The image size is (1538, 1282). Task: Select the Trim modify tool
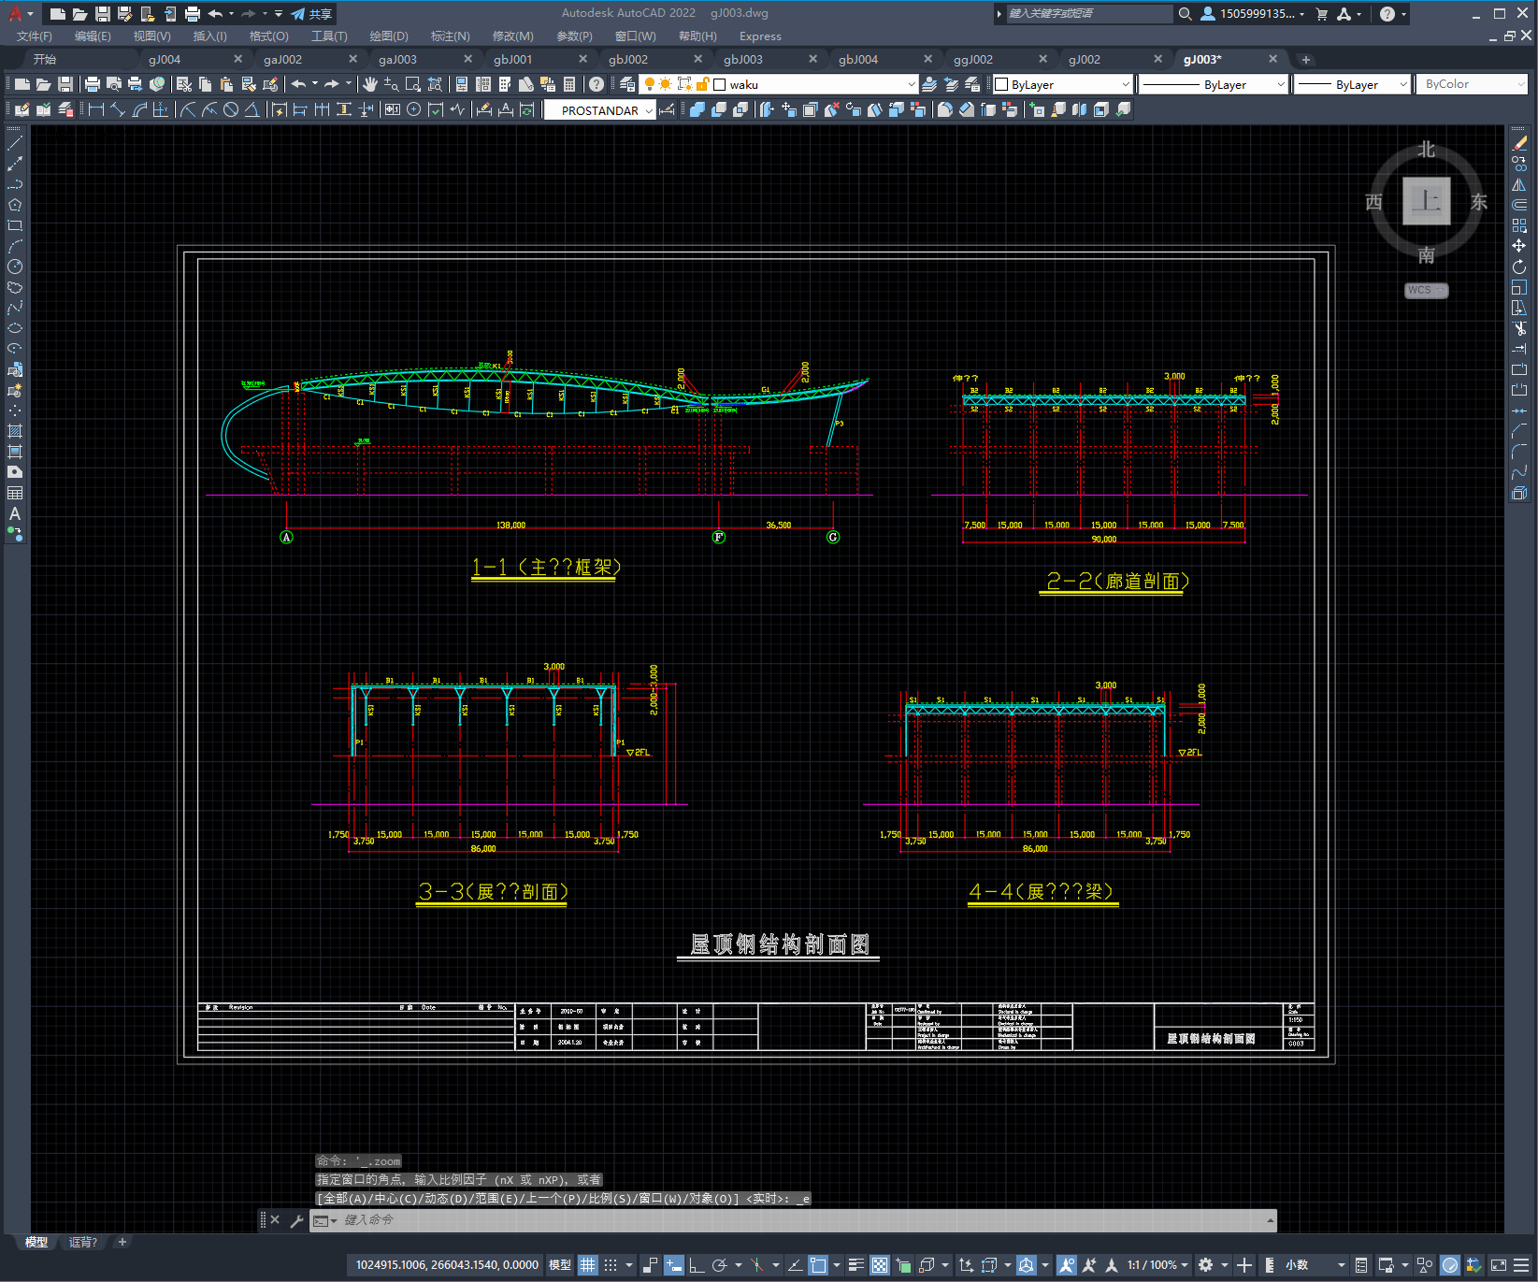point(1519,328)
